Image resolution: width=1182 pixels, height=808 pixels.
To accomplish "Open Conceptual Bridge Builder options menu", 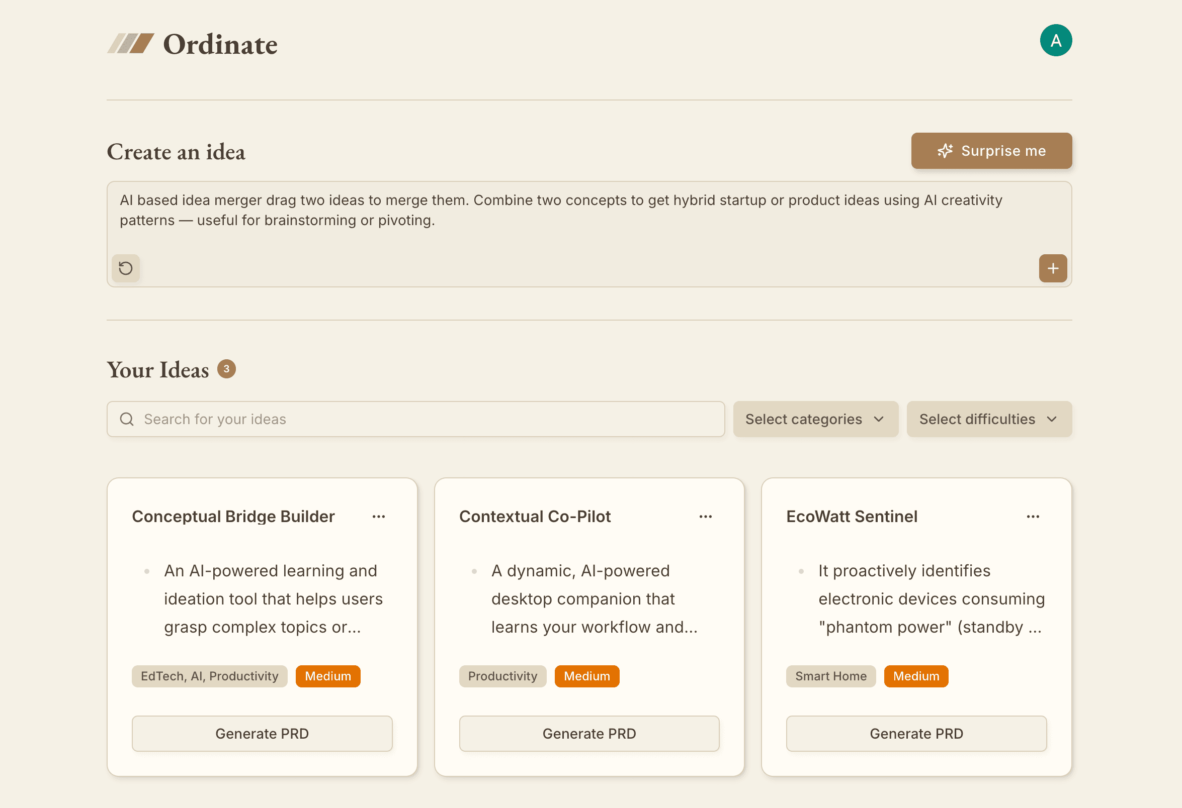I will click(378, 517).
